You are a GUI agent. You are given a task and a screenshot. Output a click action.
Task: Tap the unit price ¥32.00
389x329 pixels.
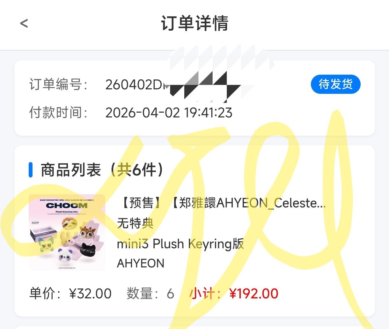pyautogui.click(x=90, y=294)
